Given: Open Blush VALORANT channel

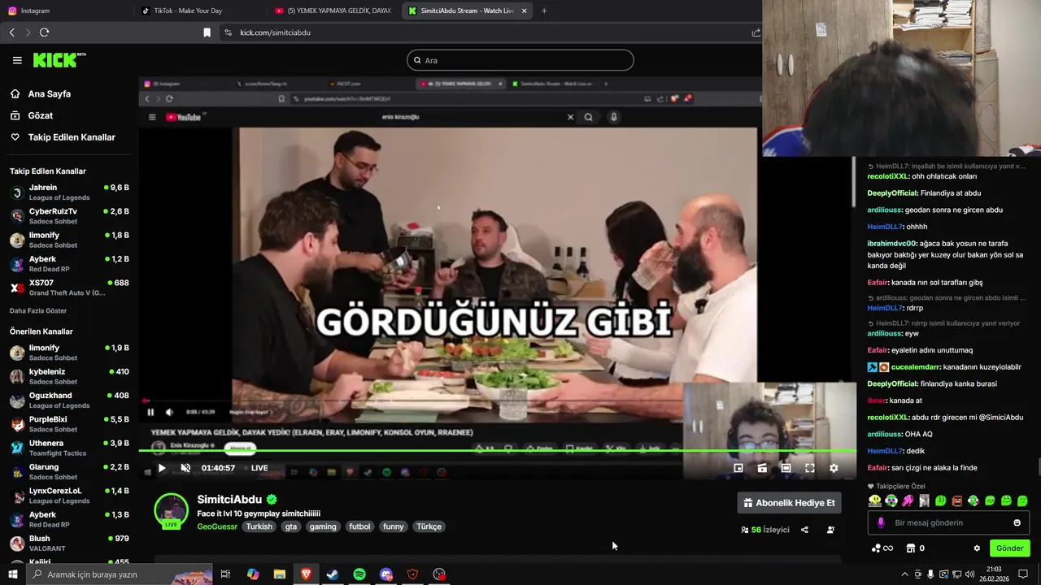Looking at the screenshot, I should (x=69, y=544).
